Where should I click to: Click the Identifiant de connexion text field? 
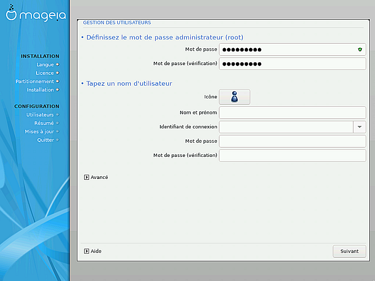click(x=286, y=127)
